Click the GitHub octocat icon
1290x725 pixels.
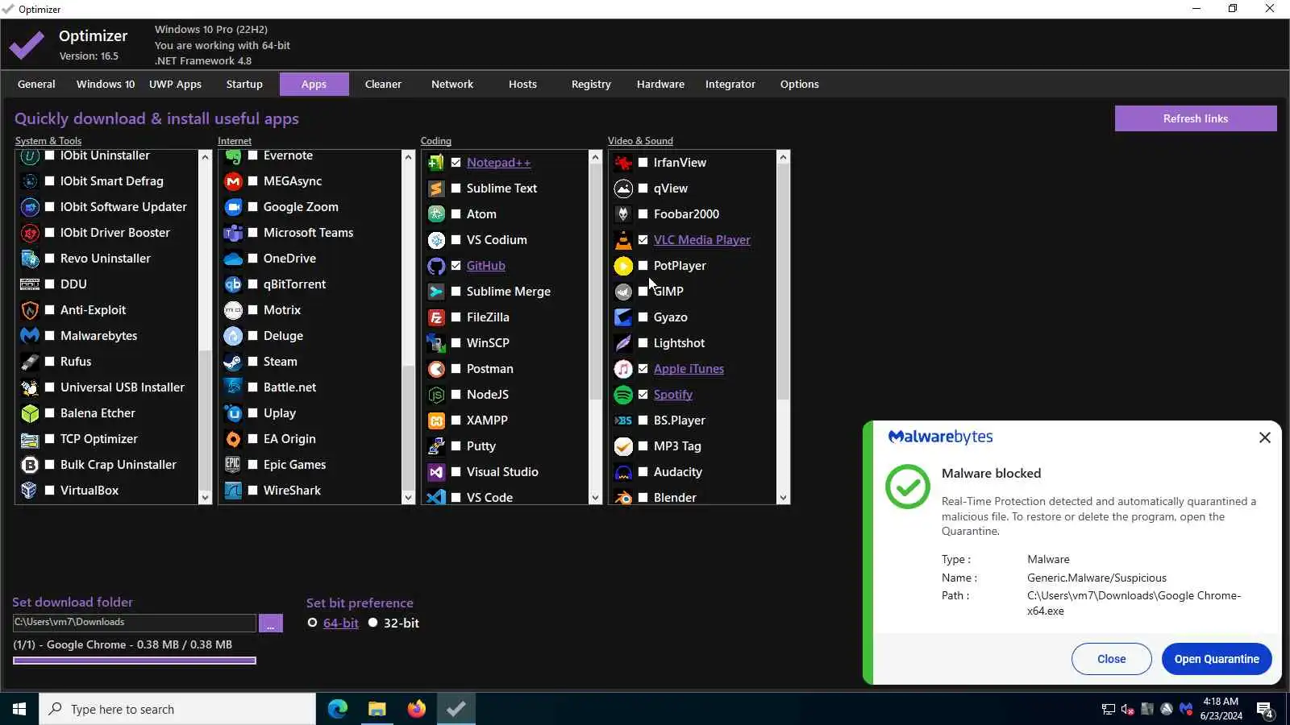click(436, 266)
